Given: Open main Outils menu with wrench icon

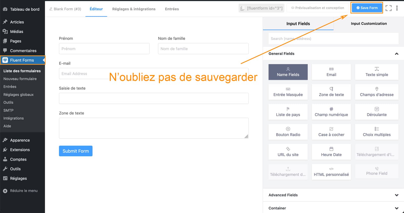Looking at the screenshot, I should point(22,169).
